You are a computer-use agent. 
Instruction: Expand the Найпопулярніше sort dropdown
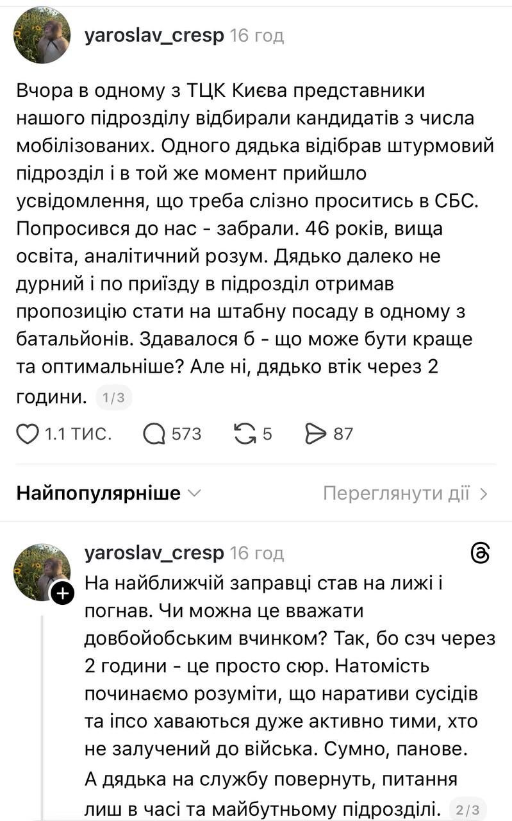click(109, 493)
